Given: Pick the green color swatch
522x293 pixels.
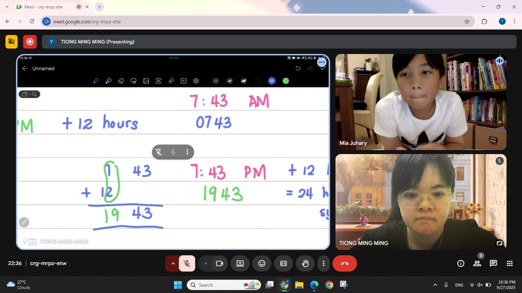Looking at the screenshot, I should click(x=285, y=81).
